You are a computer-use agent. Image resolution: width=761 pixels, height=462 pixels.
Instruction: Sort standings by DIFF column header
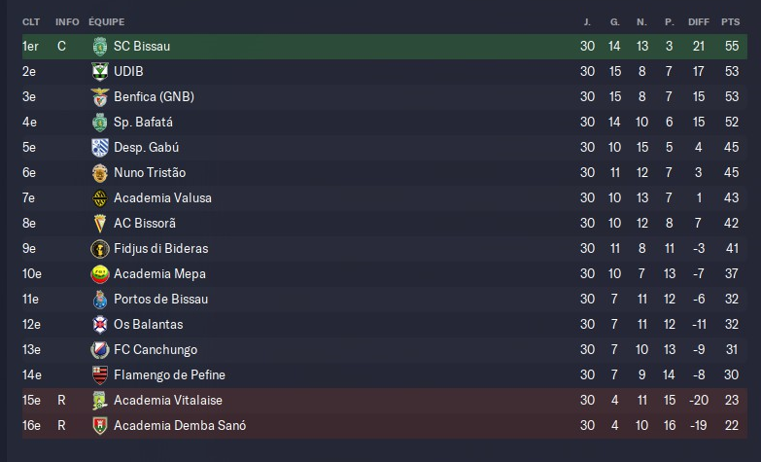698,21
